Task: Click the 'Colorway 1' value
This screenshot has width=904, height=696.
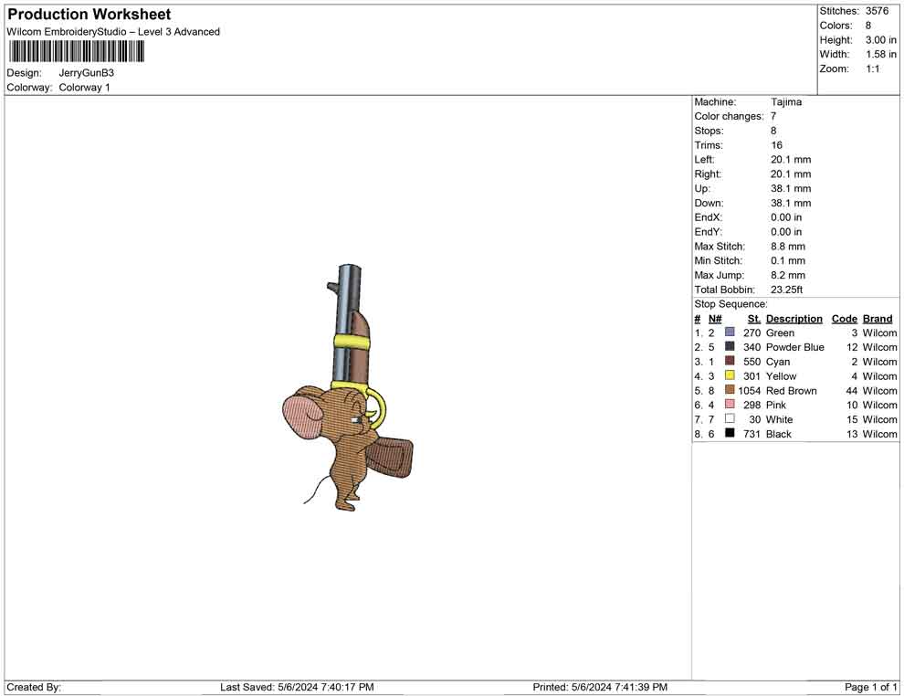Action: click(84, 88)
